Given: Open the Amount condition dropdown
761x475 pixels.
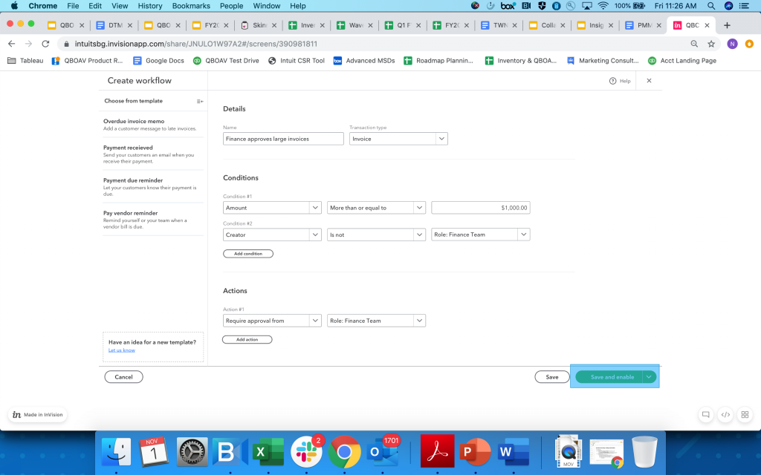Looking at the screenshot, I should click(x=272, y=208).
